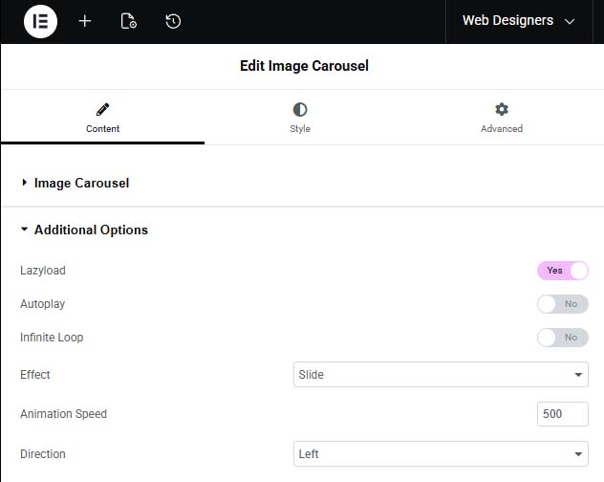Switch to the Style tab label
604x482 pixels.
point(300,129)
